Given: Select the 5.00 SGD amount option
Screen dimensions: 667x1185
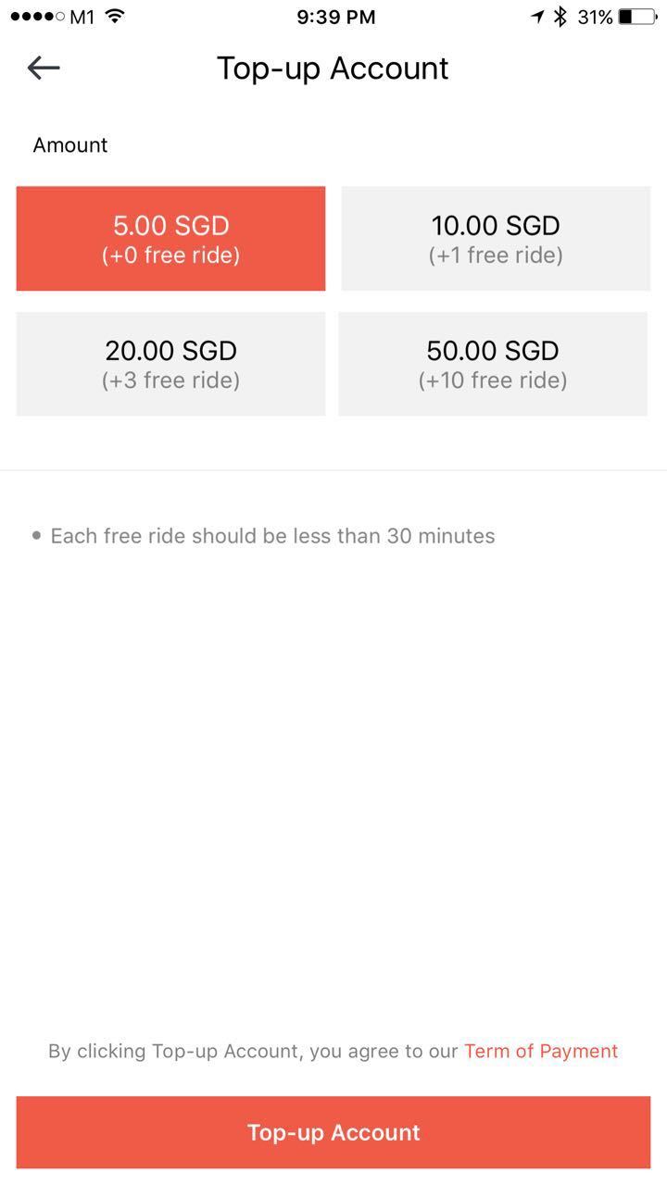Looking at the screenshot, I should click(x=170, y=239).
